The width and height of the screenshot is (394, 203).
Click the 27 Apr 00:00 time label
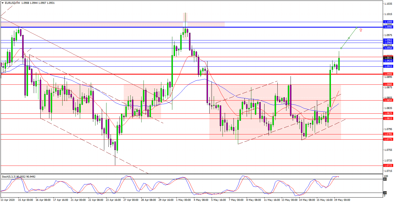(x=131, y=200)
